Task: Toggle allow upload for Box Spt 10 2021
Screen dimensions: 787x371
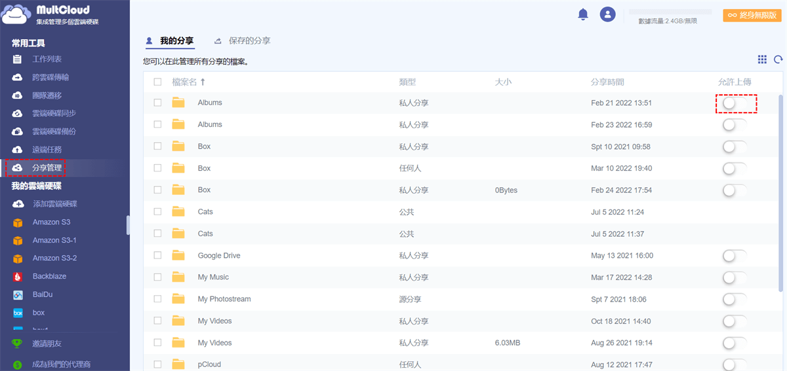Action: [735, 147]
